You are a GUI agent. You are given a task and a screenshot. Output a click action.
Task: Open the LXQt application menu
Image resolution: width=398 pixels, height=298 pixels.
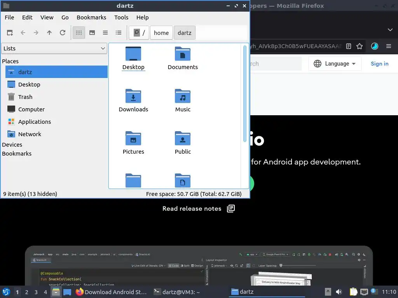(6, 292)
